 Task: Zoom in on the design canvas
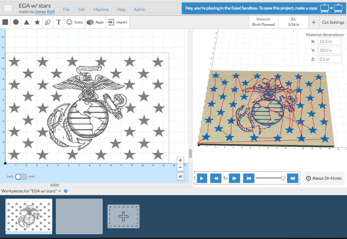point(180,160)
